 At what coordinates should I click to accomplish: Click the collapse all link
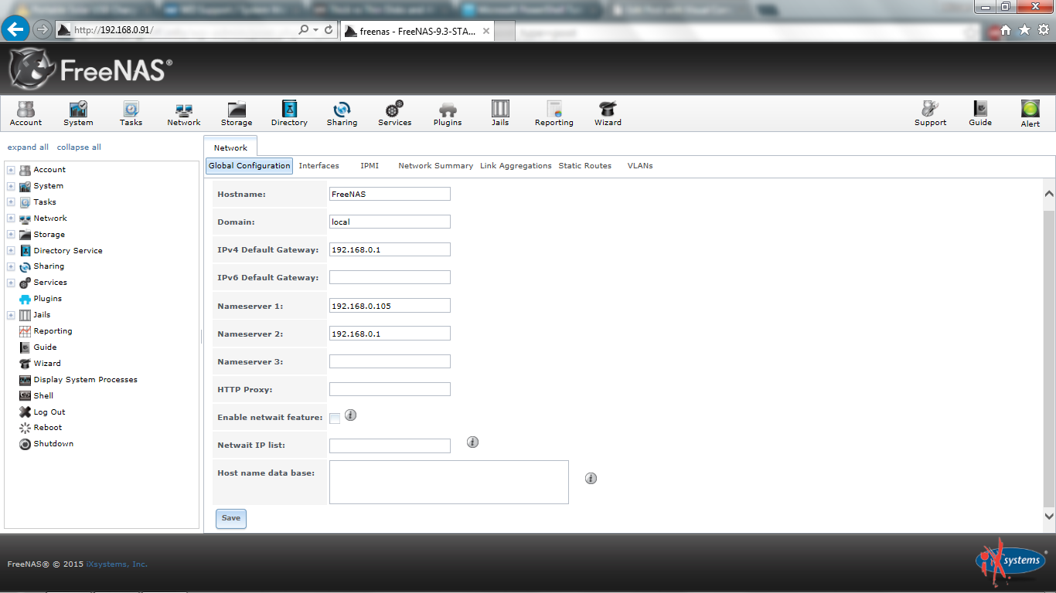79,147
